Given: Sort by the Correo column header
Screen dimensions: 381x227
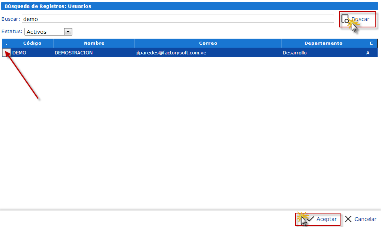Looking at the screenshot, I should 208,43.
